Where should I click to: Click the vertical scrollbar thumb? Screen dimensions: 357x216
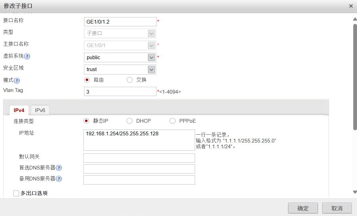[355, 77]
